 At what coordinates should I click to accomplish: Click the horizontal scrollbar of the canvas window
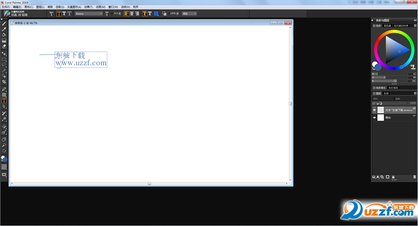point(149,183)
